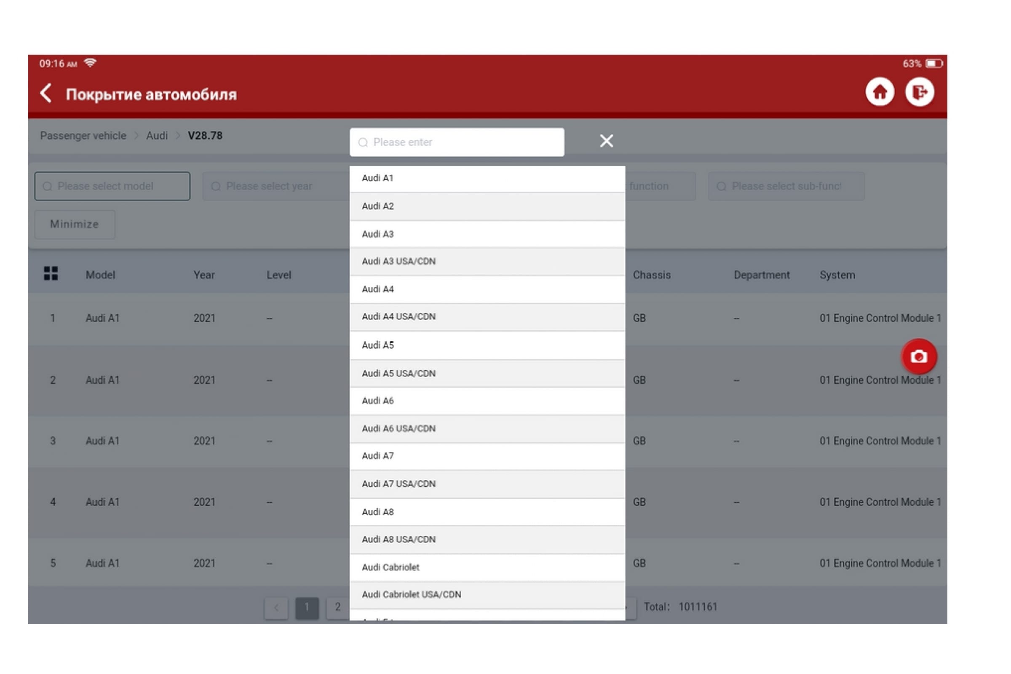
Task: Click the Minimize button
Action: (75, 225)
